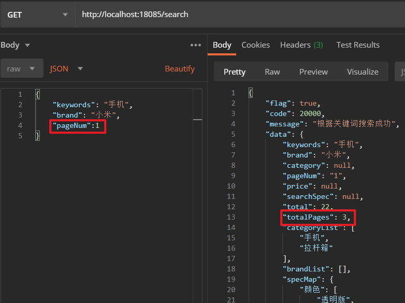Select the Visualize view button

(x=363, y=72)
